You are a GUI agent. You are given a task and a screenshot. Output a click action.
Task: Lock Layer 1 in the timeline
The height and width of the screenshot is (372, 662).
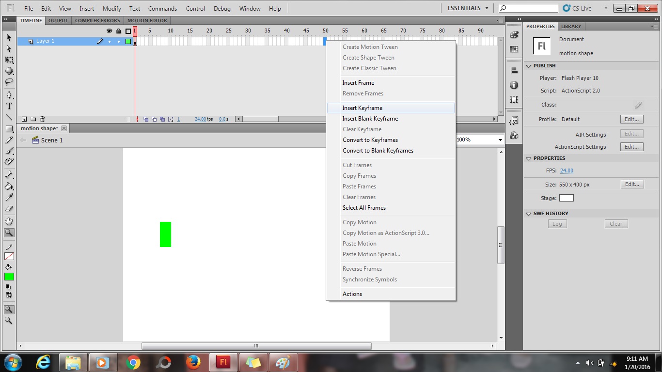[x=118, y=41]
